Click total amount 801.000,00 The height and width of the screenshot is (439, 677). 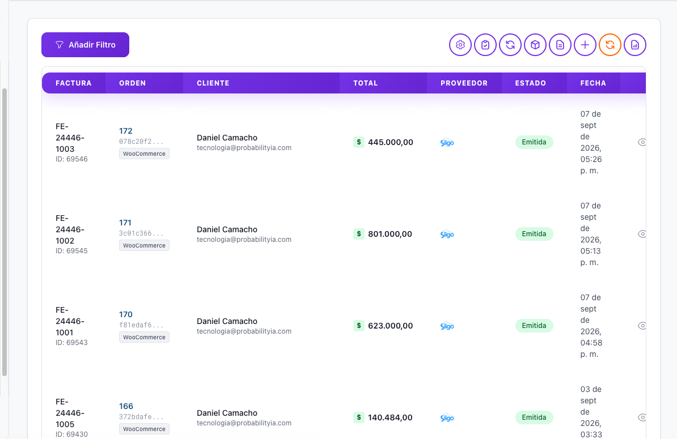pyautogui.click(x=390, y=234)
